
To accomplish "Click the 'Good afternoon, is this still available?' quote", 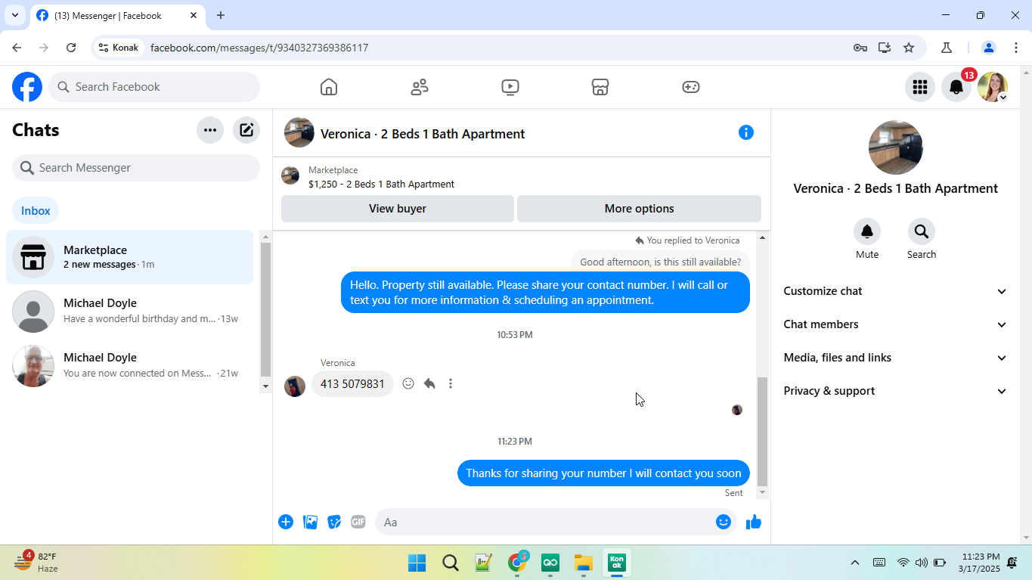I will coord(660,262).
